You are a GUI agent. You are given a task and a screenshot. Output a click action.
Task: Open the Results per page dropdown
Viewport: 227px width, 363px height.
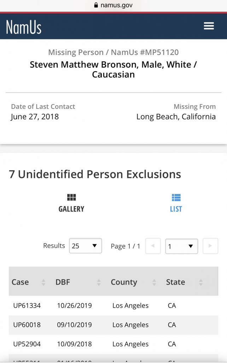[86, 246]
